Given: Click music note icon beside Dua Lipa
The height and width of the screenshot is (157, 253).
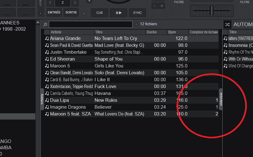Looking at the screenshot, I should click(x=47, y=100).
